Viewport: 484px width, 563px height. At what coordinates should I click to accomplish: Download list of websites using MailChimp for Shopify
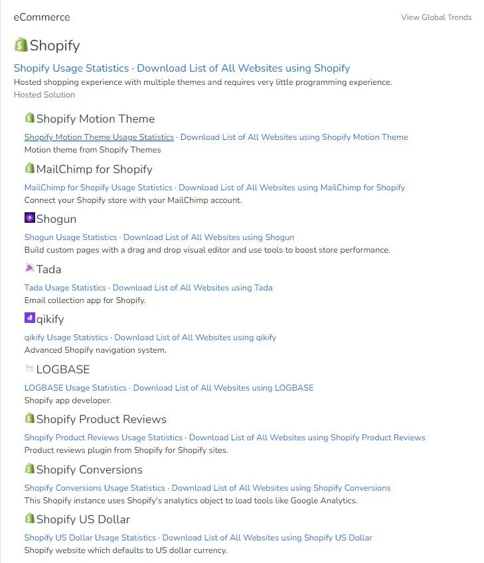pos(291,188)
